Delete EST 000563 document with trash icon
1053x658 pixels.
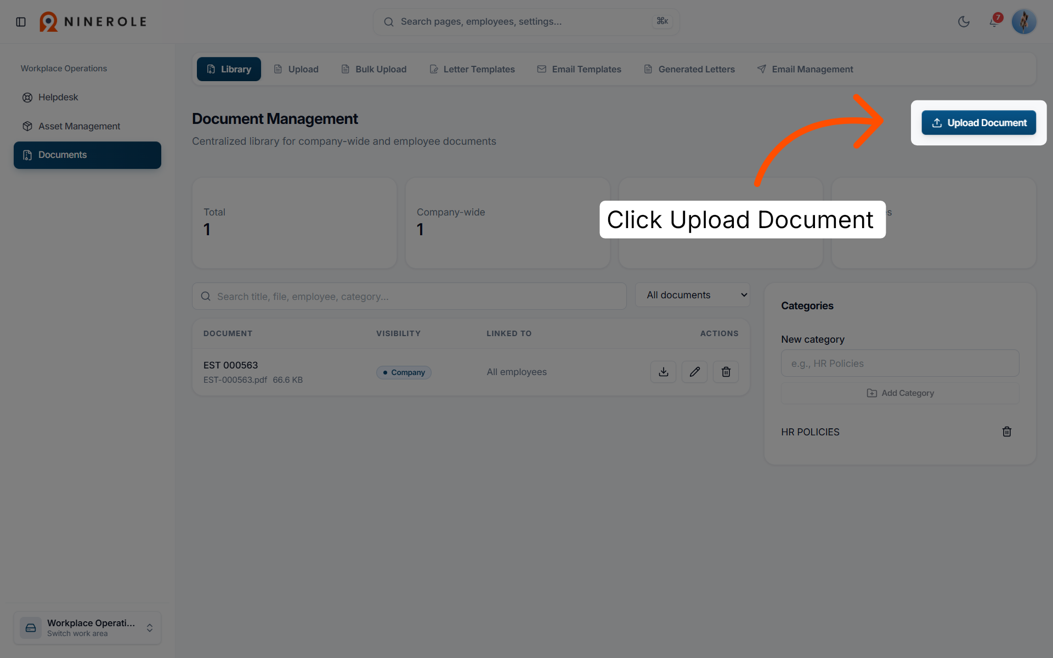pos(726,372)
